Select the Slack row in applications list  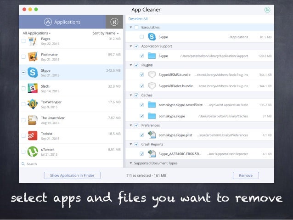[71, 88]
